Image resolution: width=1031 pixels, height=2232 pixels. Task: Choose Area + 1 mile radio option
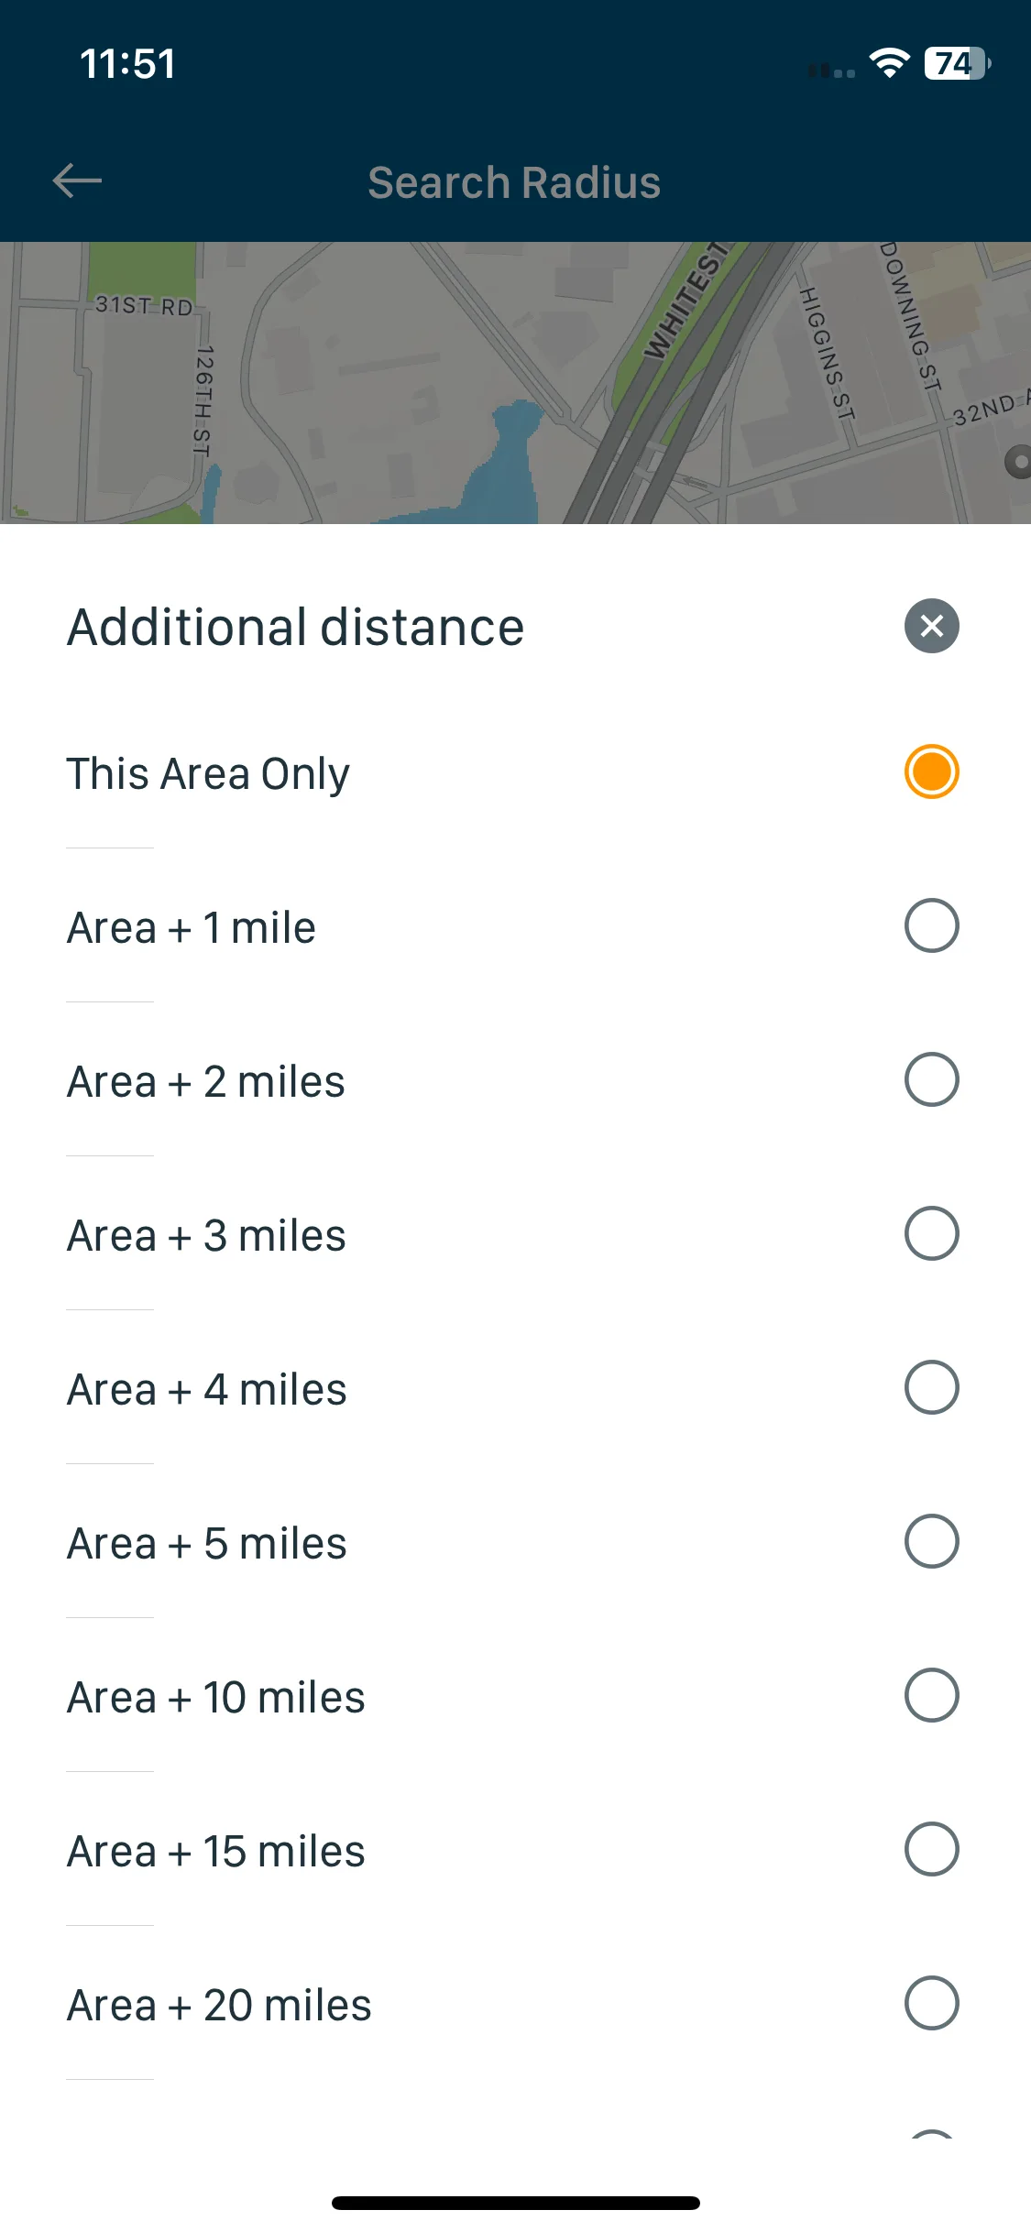tap(931, 925)
